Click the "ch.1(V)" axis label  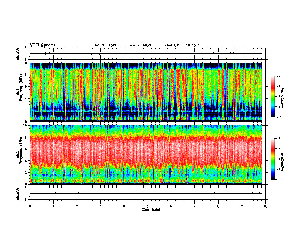18,54
